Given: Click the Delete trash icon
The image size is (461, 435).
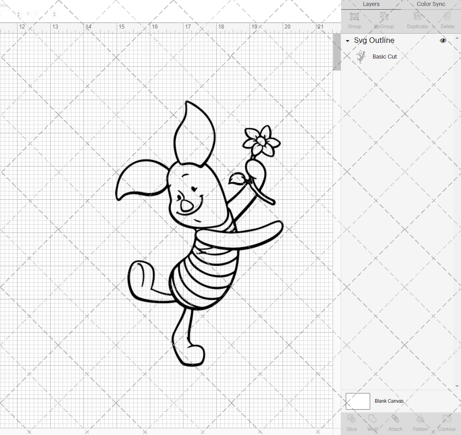Looking at the screenshot, I should 447,16.
